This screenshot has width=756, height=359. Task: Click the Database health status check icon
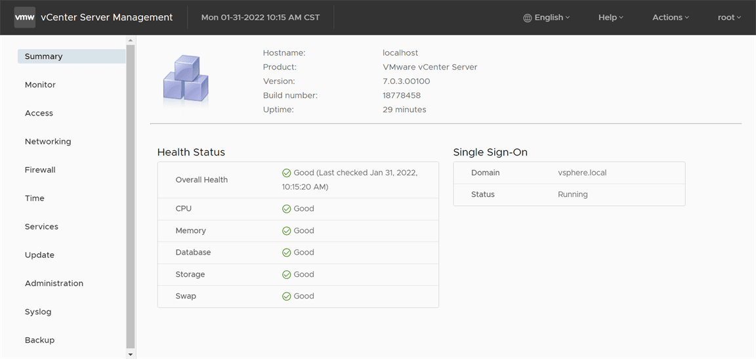click(x=286, y=253)
